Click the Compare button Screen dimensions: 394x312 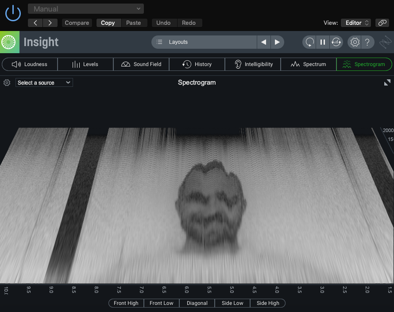pyautogui.click(x=77, y=23)
